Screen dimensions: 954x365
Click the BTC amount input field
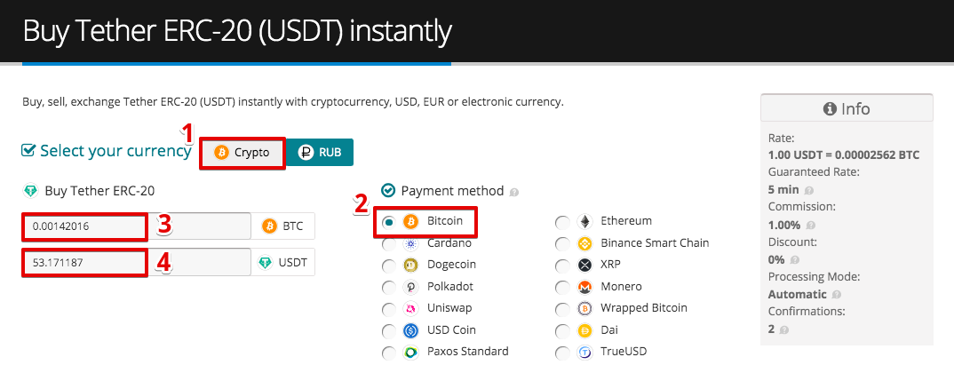(x=137, y=226)
